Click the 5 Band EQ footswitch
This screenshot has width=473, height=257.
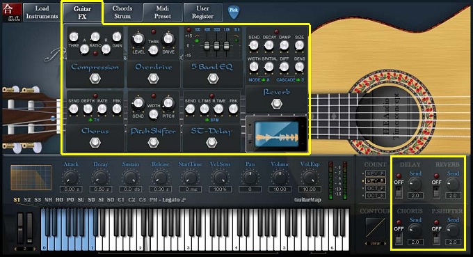click(x=213, y=79)
